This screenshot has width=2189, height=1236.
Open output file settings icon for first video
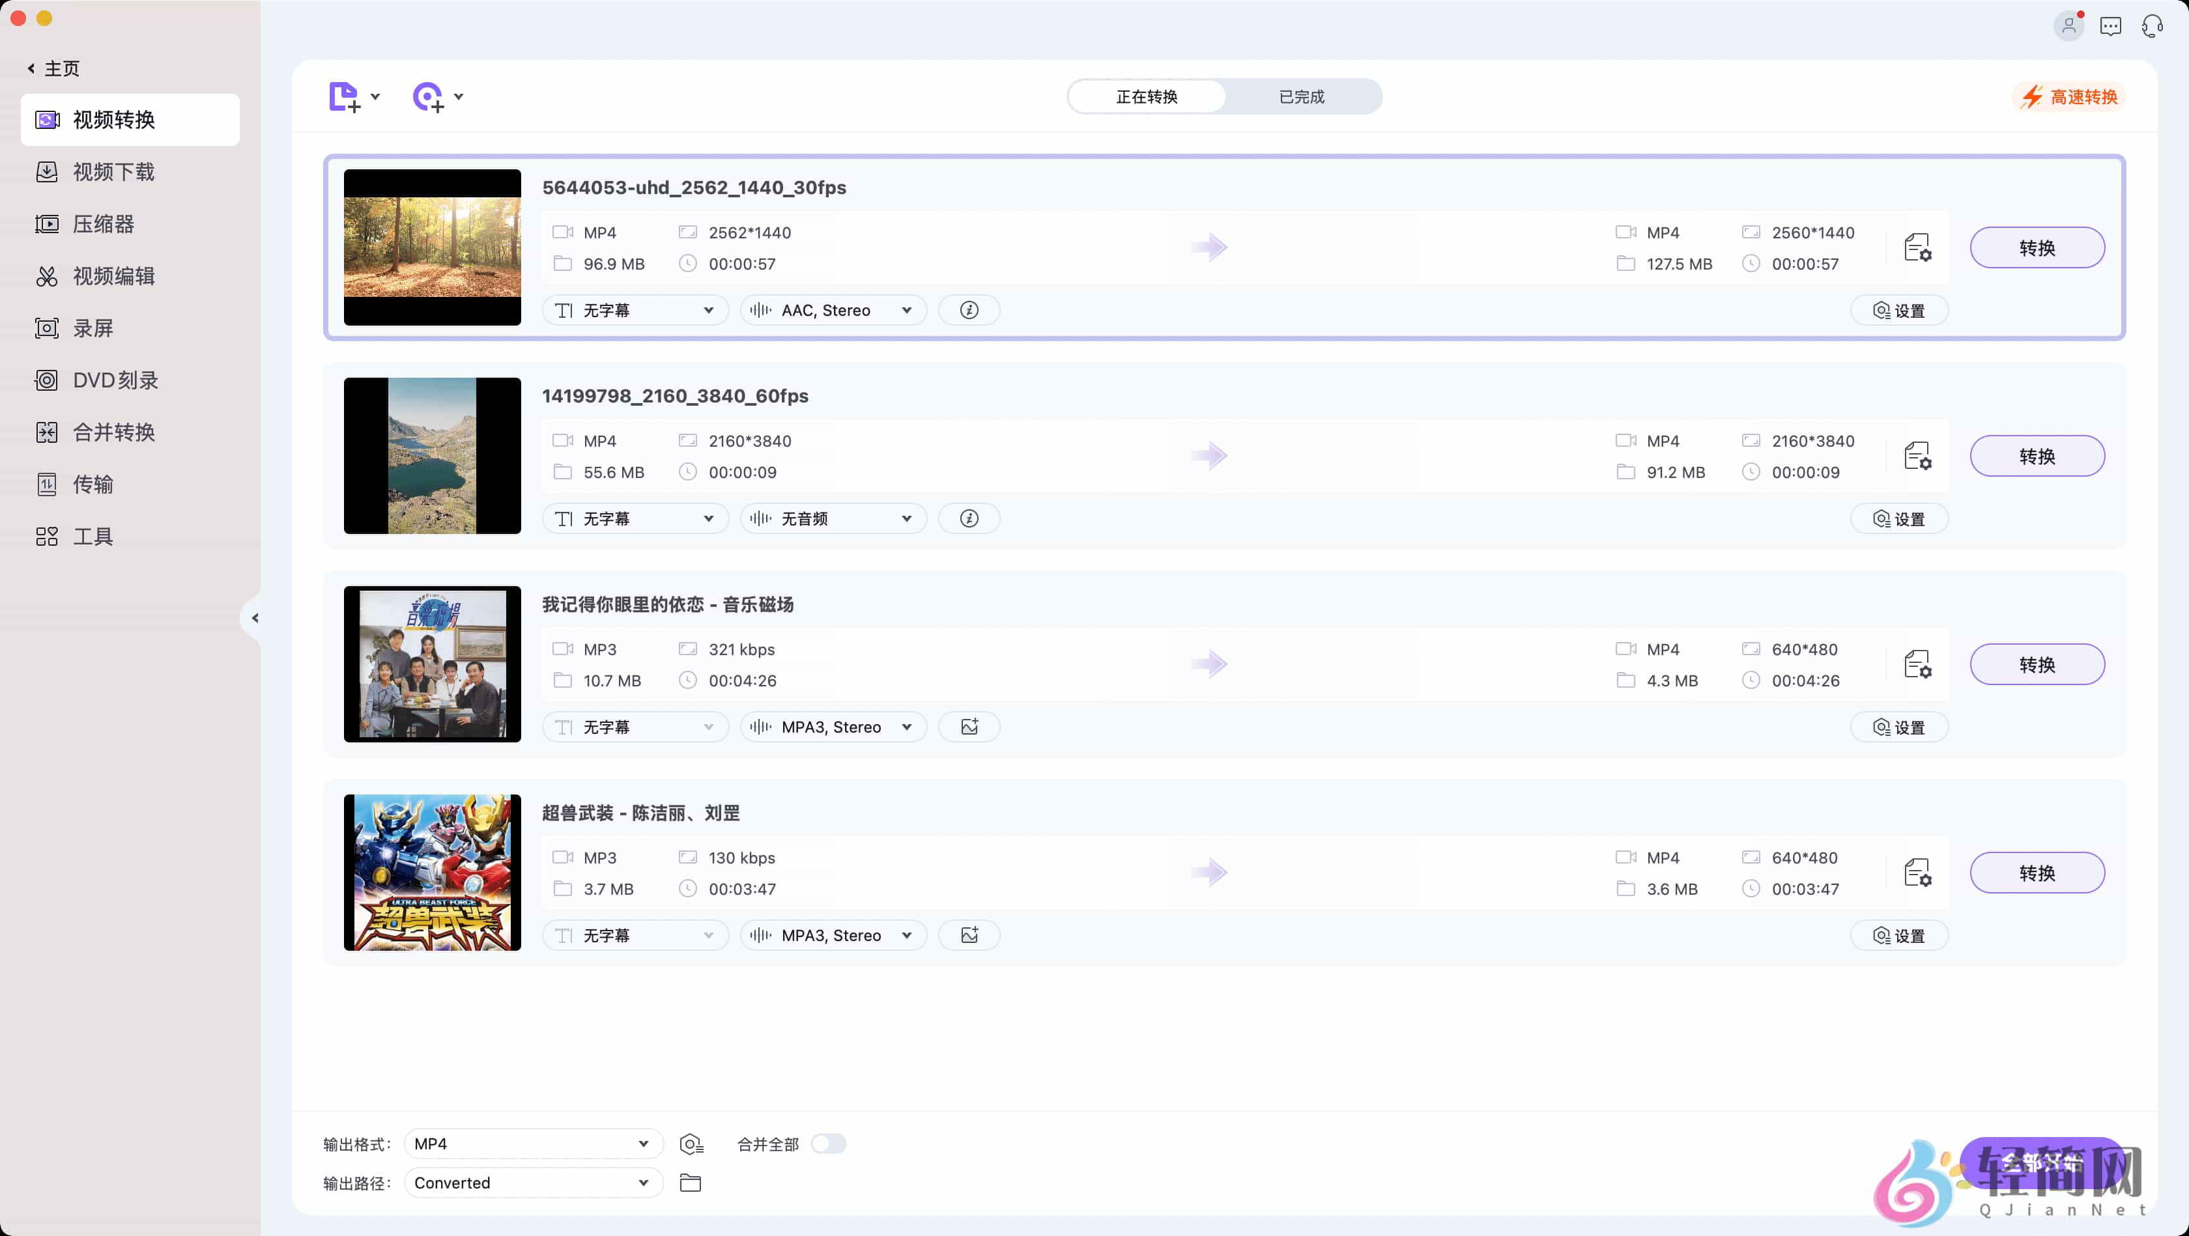tap(1917, 248)
